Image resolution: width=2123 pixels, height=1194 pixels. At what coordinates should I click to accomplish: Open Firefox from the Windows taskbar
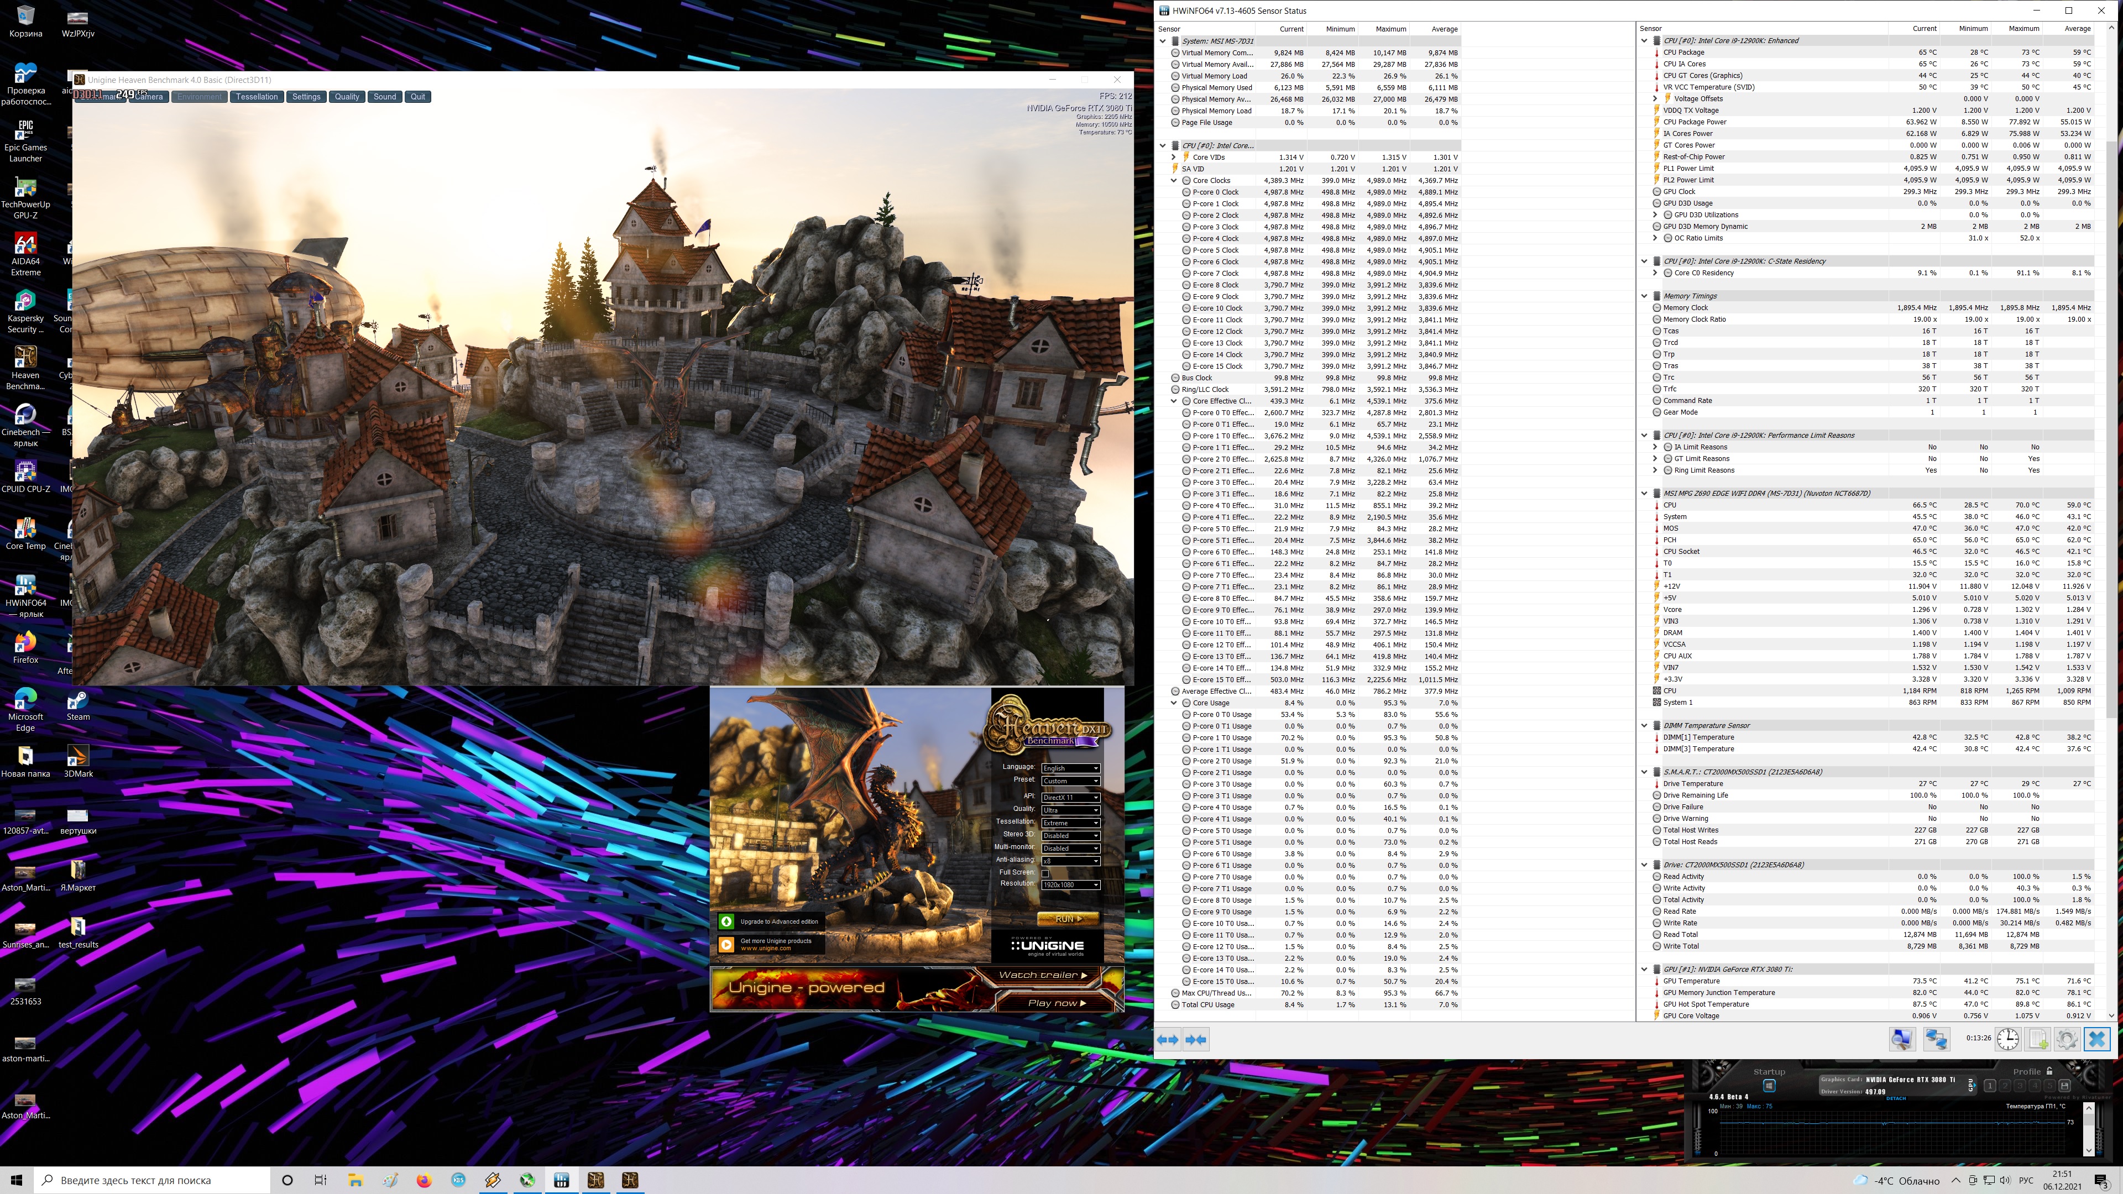tap(423, 1180)
